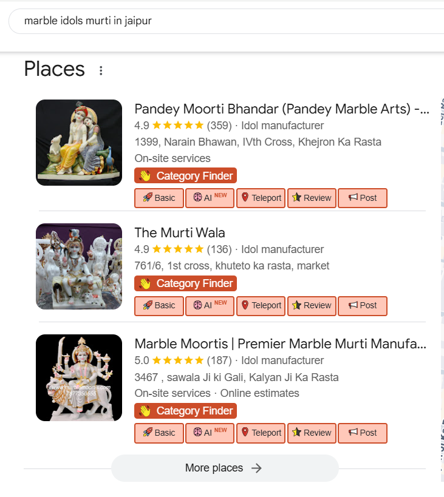Viewport: 444px width, 497px height.
Task: Open Category Finder for Pandey Moorti Bhandar
Action: coord(185,176)
